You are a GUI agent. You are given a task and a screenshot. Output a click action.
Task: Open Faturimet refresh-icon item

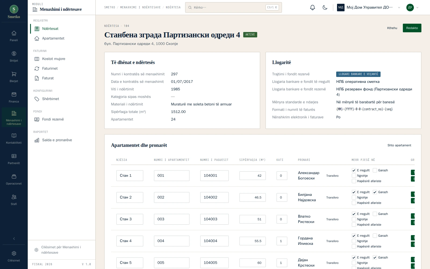[62, 69]
